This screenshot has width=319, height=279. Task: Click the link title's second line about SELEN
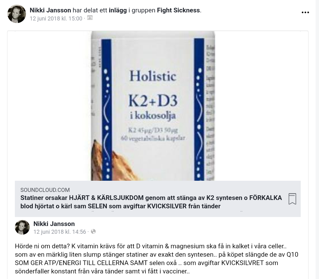[x=120, y=206]
